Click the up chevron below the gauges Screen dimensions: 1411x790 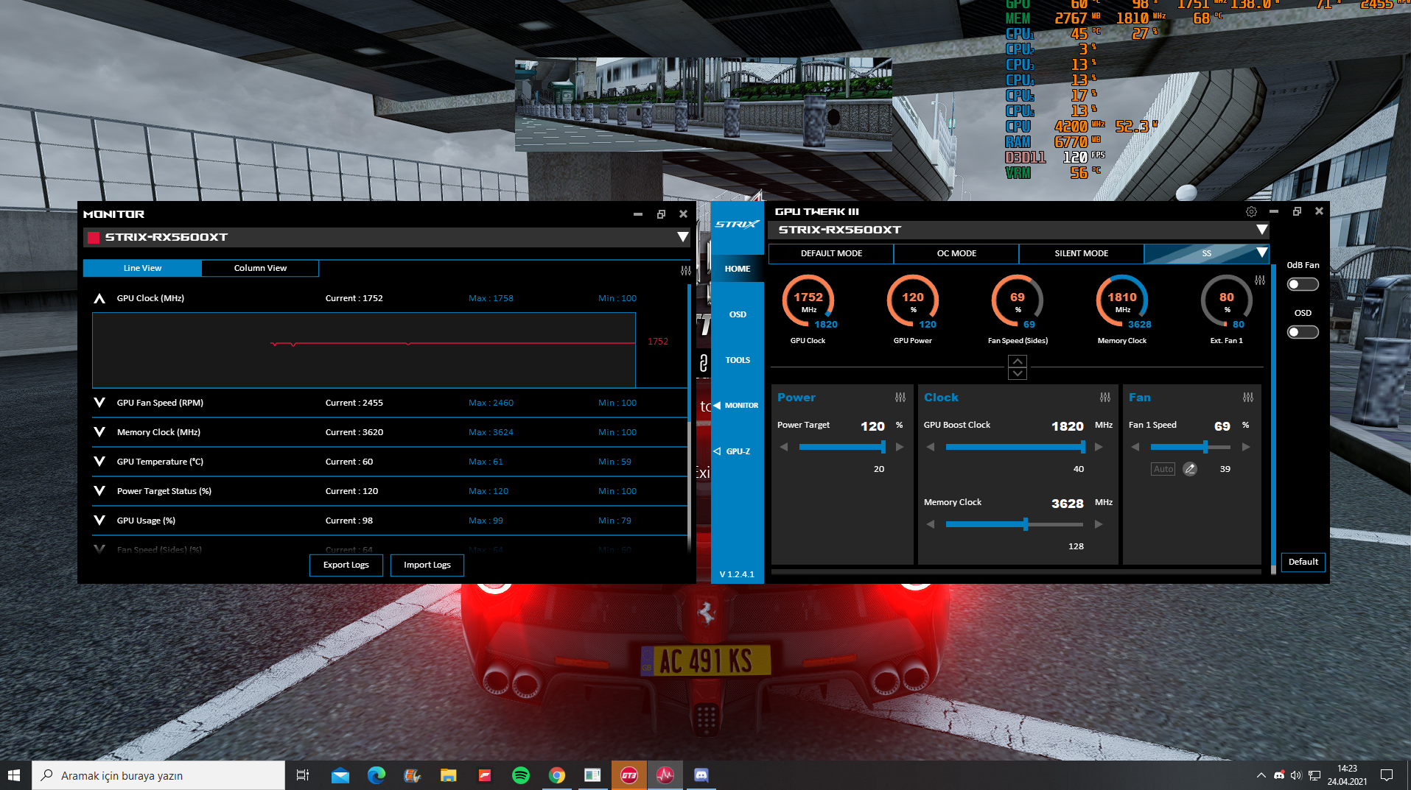1018,362
